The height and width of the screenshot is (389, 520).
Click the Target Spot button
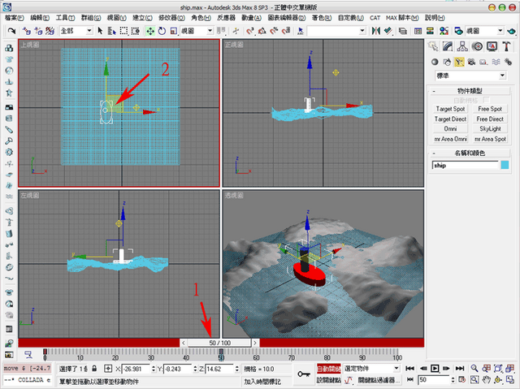450,109
